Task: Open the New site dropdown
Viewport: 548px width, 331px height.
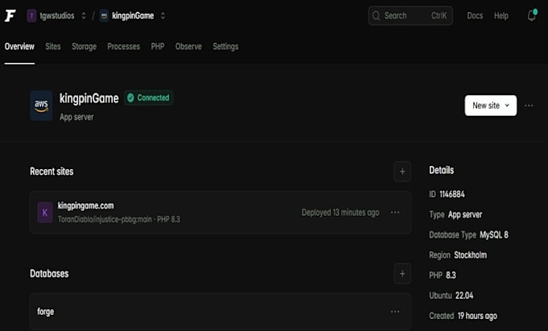Action: (490, 106)
